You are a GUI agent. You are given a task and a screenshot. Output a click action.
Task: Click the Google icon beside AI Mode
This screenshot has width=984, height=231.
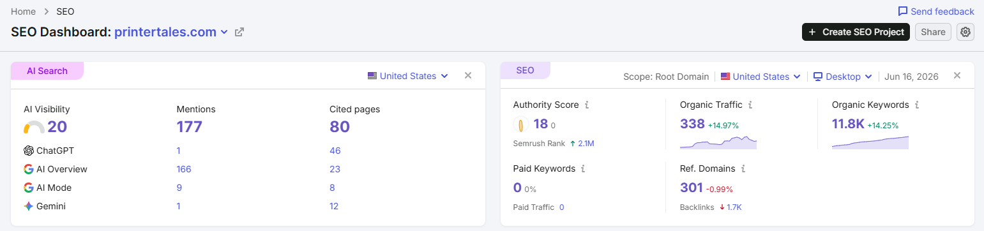pos(29,188)
